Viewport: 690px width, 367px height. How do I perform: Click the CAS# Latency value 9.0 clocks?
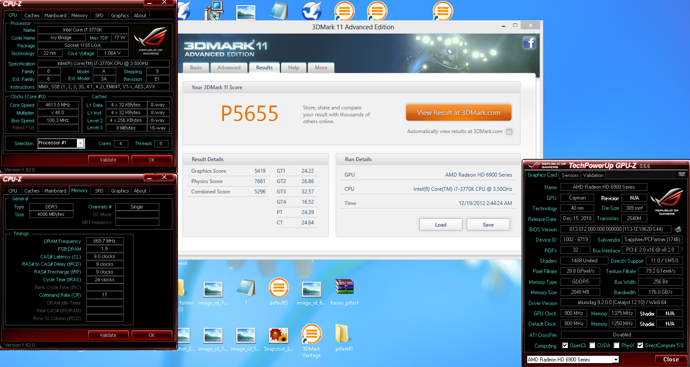click(x=105, y=256)
